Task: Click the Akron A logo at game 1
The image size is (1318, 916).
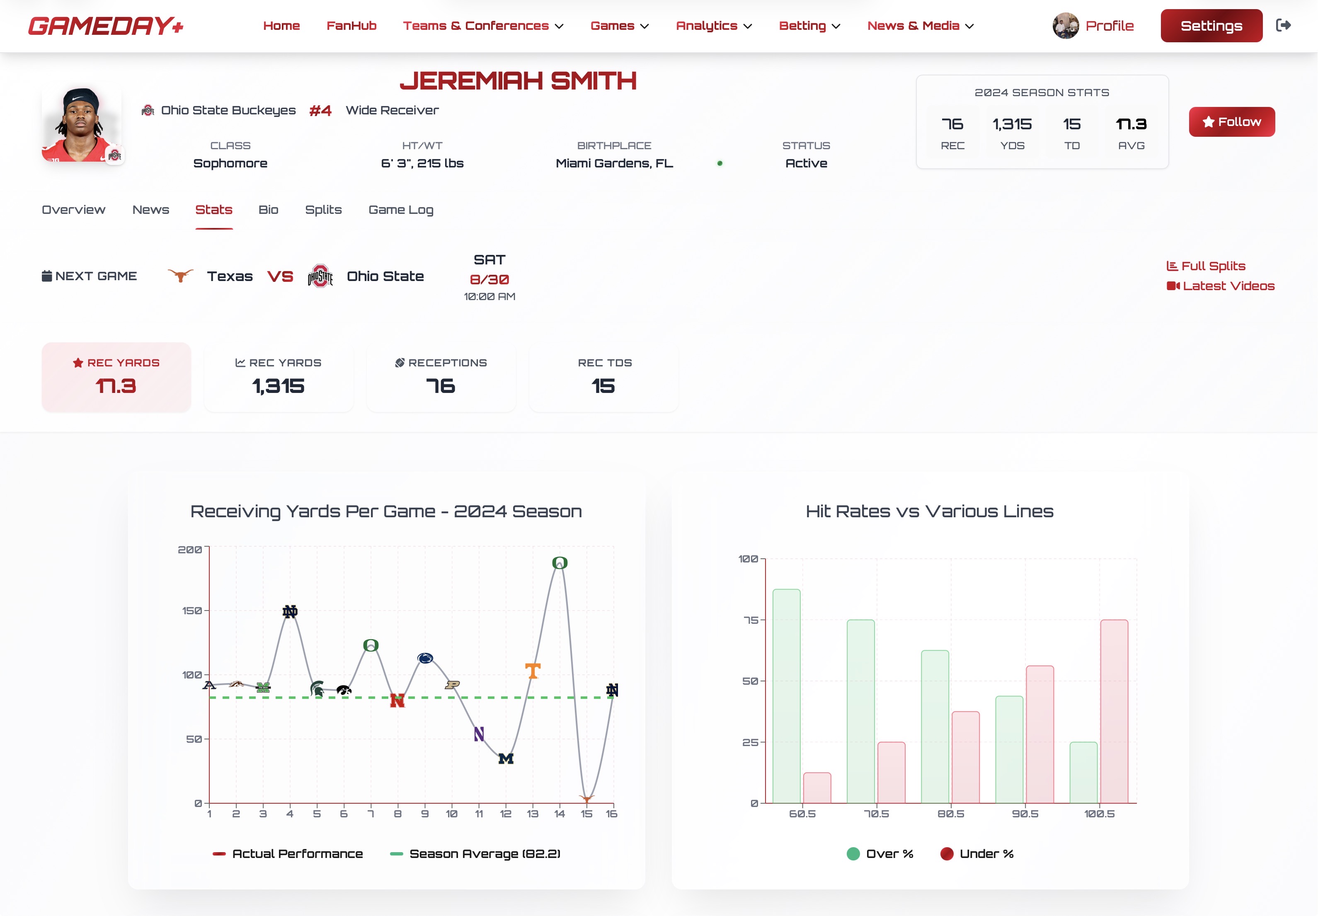Action: point(209,685)
